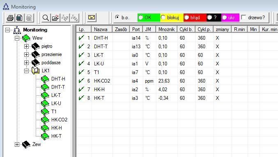Screen dimensions: 278x157
Task: Click the black book icon beside piętro
Action: pyautogui.click(x=35, y=46)
